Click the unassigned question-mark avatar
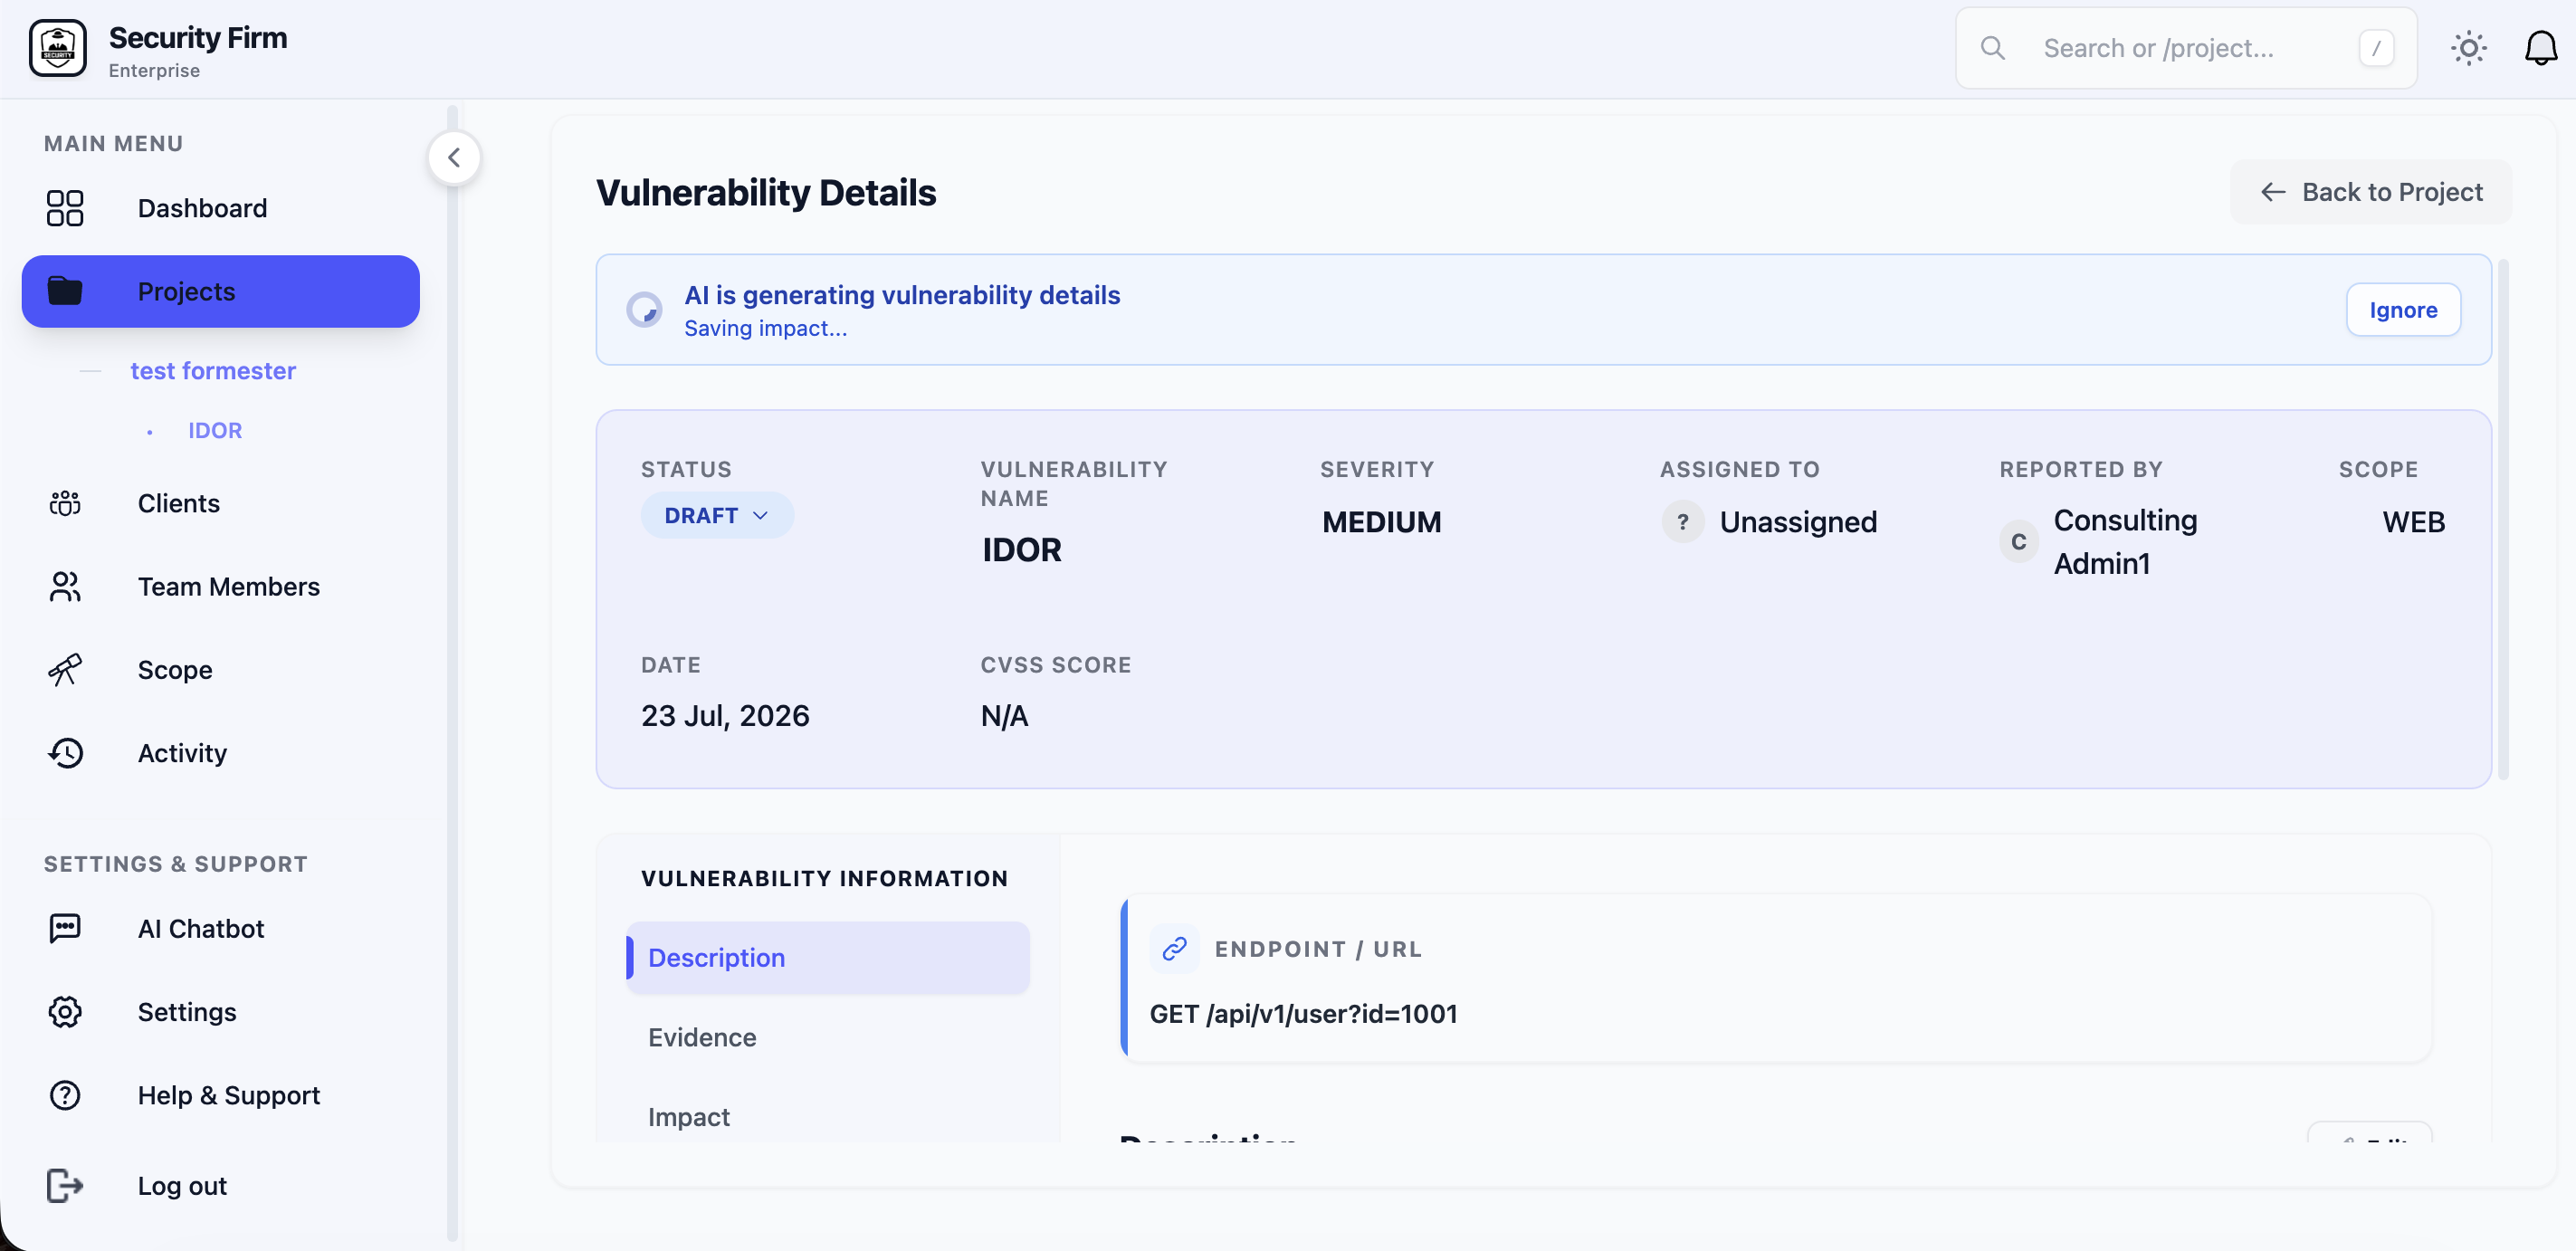This screenshot has height=1251, width=2576. (x=1683, y=521)
